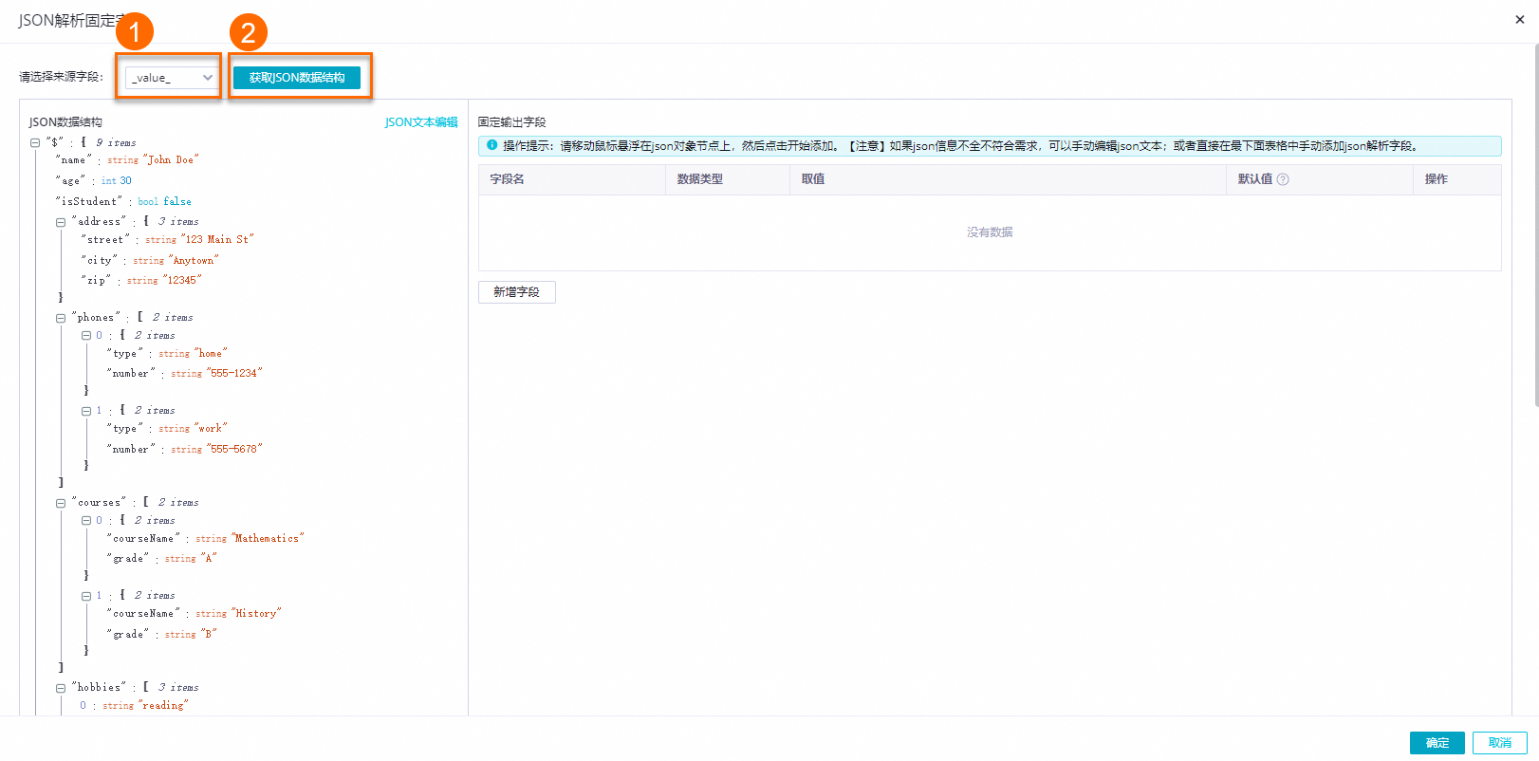Screen dimensions: 1539x761
Task: Collapse phones item 1 node
Action: [x=86, y=411]
